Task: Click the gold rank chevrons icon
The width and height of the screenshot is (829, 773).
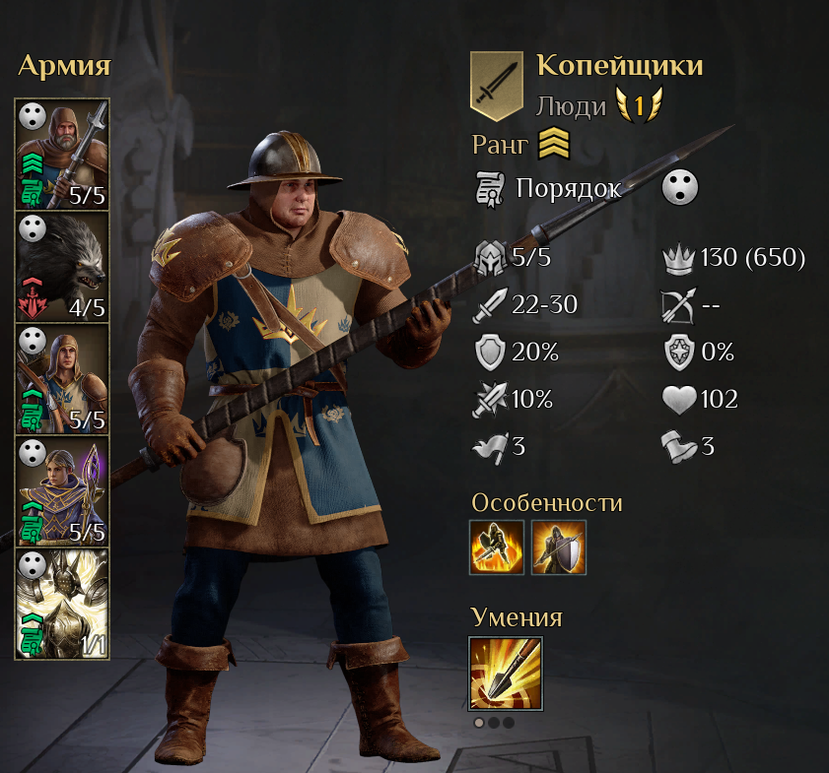Action: tap(554, 144)
